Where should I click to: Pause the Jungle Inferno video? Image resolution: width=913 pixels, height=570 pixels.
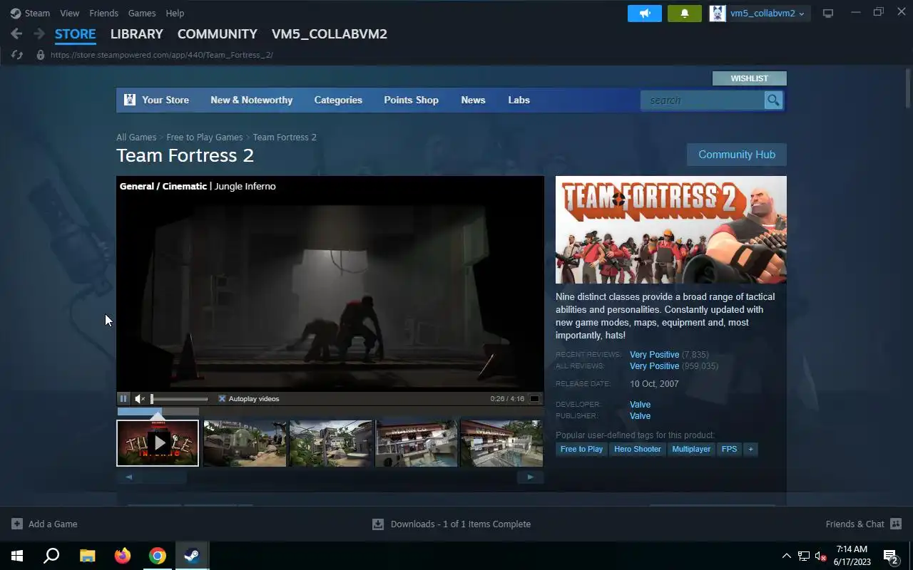point(123,399)
